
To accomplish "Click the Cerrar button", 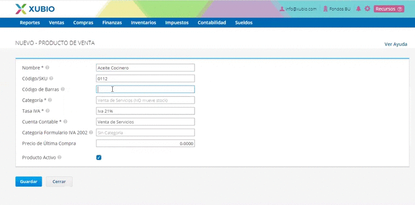I will [59, 182].
